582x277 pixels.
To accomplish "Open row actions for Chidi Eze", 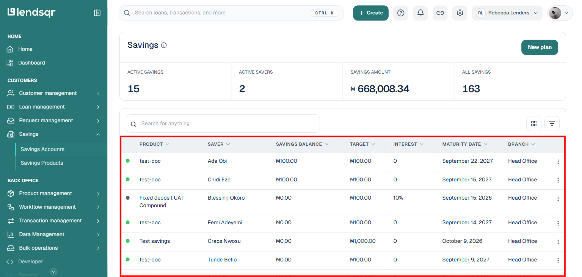I will click(558, 180).
